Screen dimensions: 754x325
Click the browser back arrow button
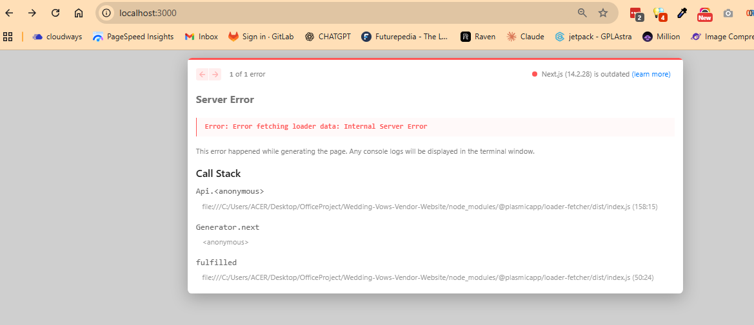click(x=10, y=13)
